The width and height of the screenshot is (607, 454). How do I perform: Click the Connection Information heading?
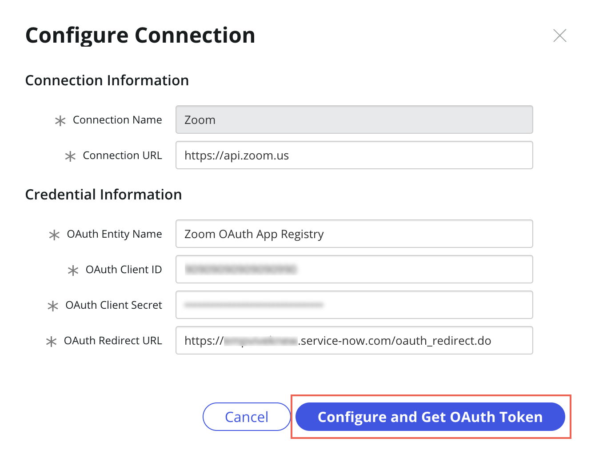[107, 80]
